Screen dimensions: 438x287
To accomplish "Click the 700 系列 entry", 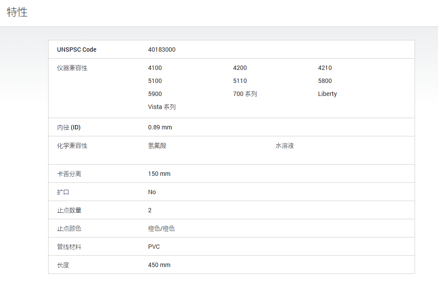I will point(245,94).
